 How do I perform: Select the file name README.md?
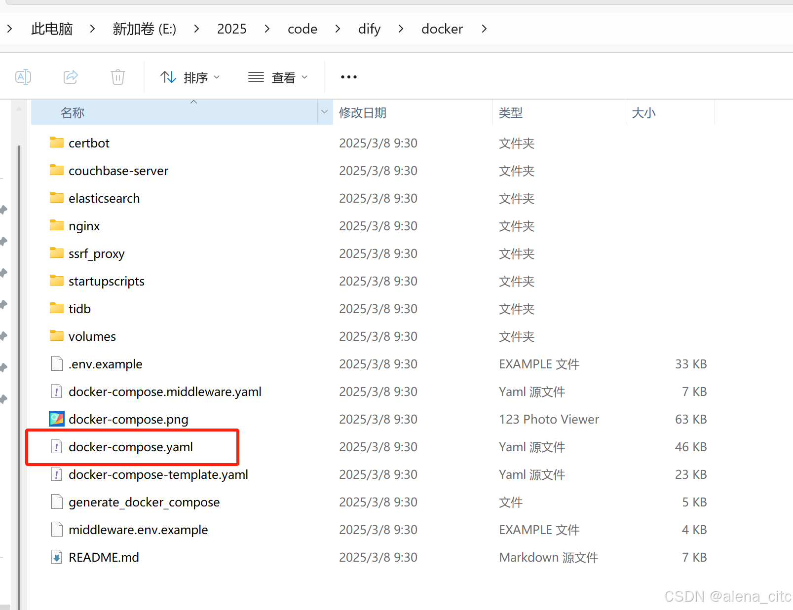point(104,557)
